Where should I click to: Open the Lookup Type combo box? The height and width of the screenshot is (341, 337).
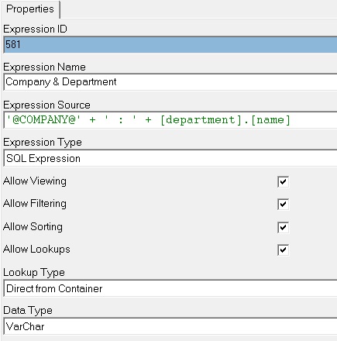point(170,288)
